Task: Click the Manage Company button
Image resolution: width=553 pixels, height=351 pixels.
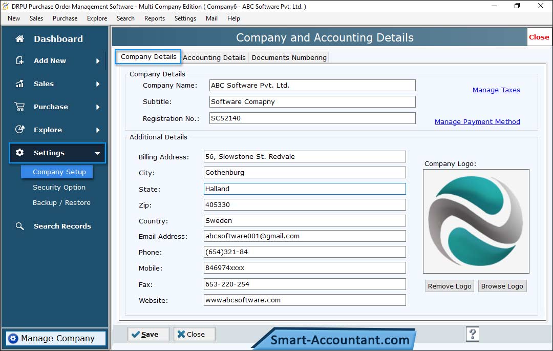Action: 56,338
